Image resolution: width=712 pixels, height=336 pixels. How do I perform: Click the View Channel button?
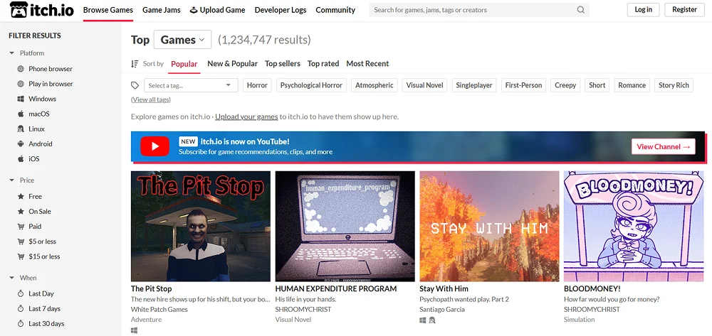pos(663,146)
